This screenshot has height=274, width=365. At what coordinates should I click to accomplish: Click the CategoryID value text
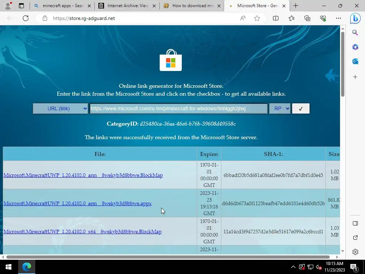click(x=188, y=124)
